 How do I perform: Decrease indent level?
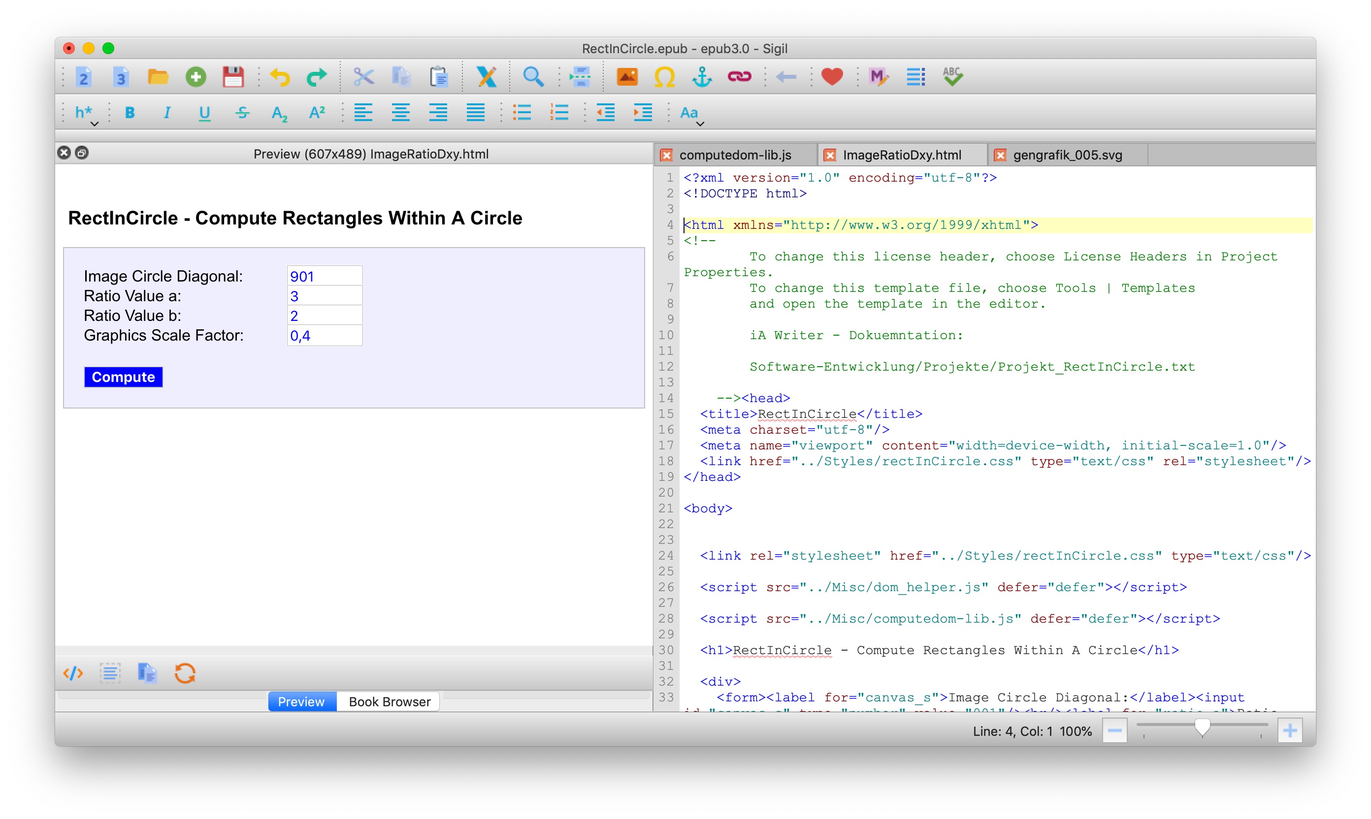pos(606,113)
